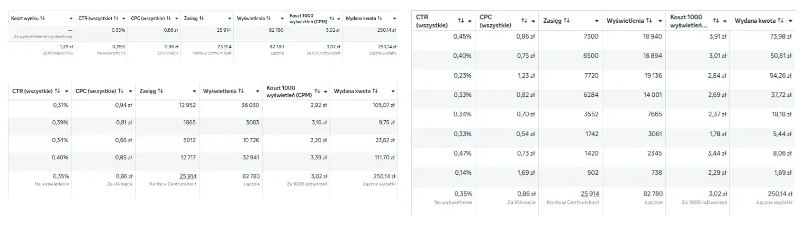Viewport: 803px width, 226px height.
Task: Sort CPM column in the Koszt wyniku table
Action: 331,18
